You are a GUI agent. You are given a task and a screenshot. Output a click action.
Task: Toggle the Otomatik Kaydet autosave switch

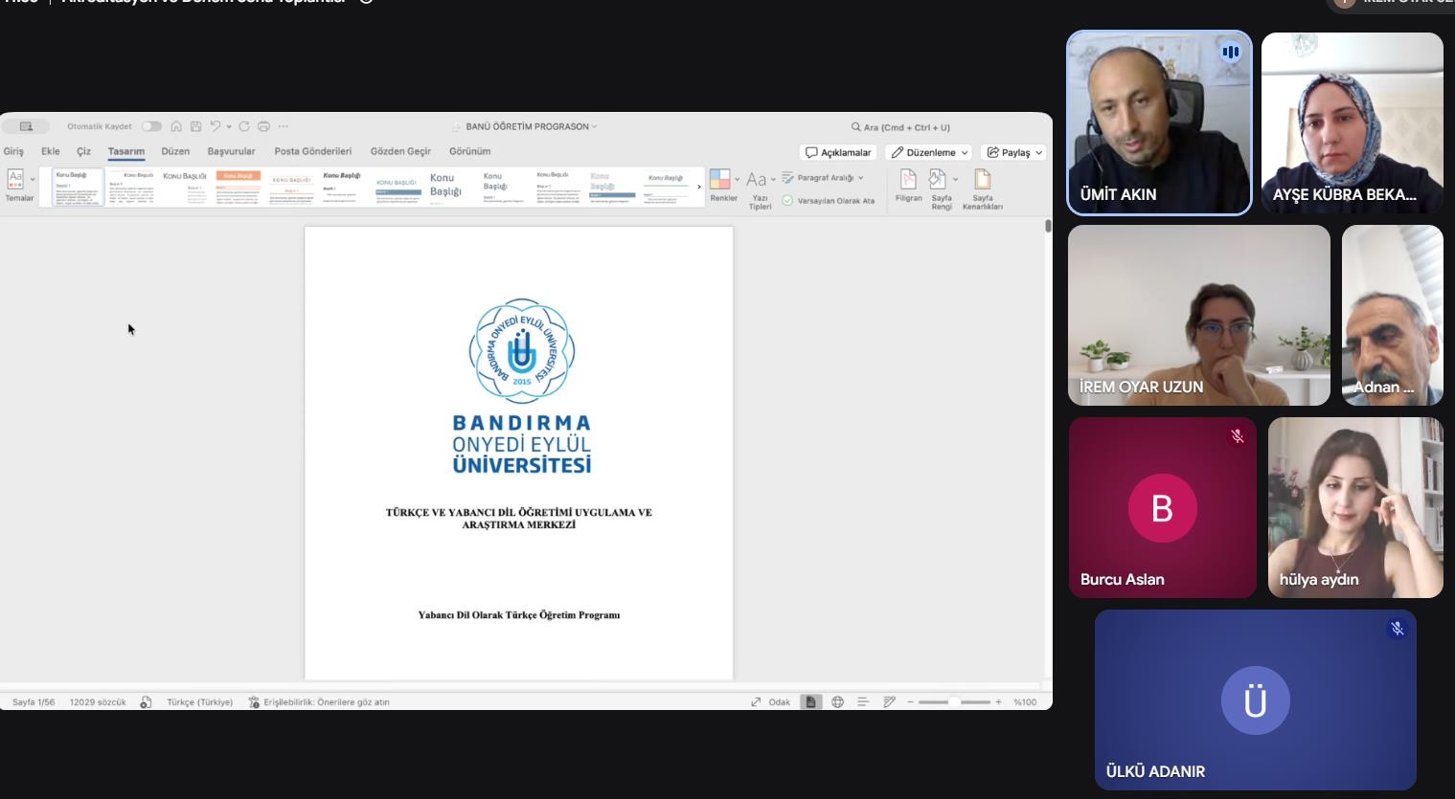tap(151, 126)
